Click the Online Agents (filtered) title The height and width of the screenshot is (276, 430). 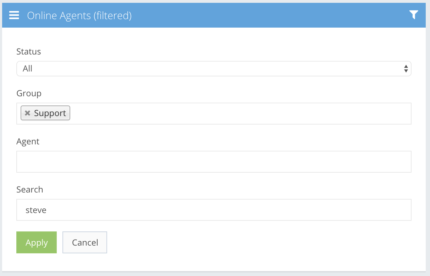pyautogui.click(x=79, y=16)
